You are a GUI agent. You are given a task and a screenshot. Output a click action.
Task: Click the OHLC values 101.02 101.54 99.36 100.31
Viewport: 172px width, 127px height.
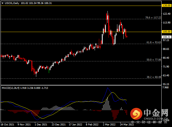[x=36, y=3]
